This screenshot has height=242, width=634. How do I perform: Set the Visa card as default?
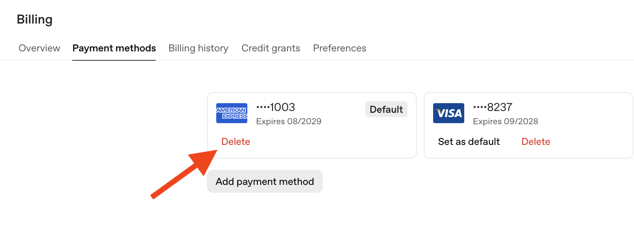[x=469, y=141]
